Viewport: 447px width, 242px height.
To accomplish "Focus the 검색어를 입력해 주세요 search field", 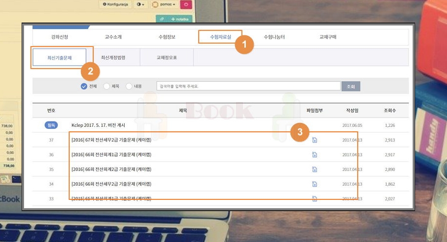I will [x=248, y=86].
